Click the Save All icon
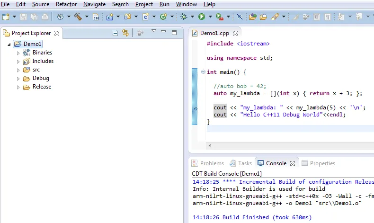Viewport: 374px width, 223px height. pos(35,17)
